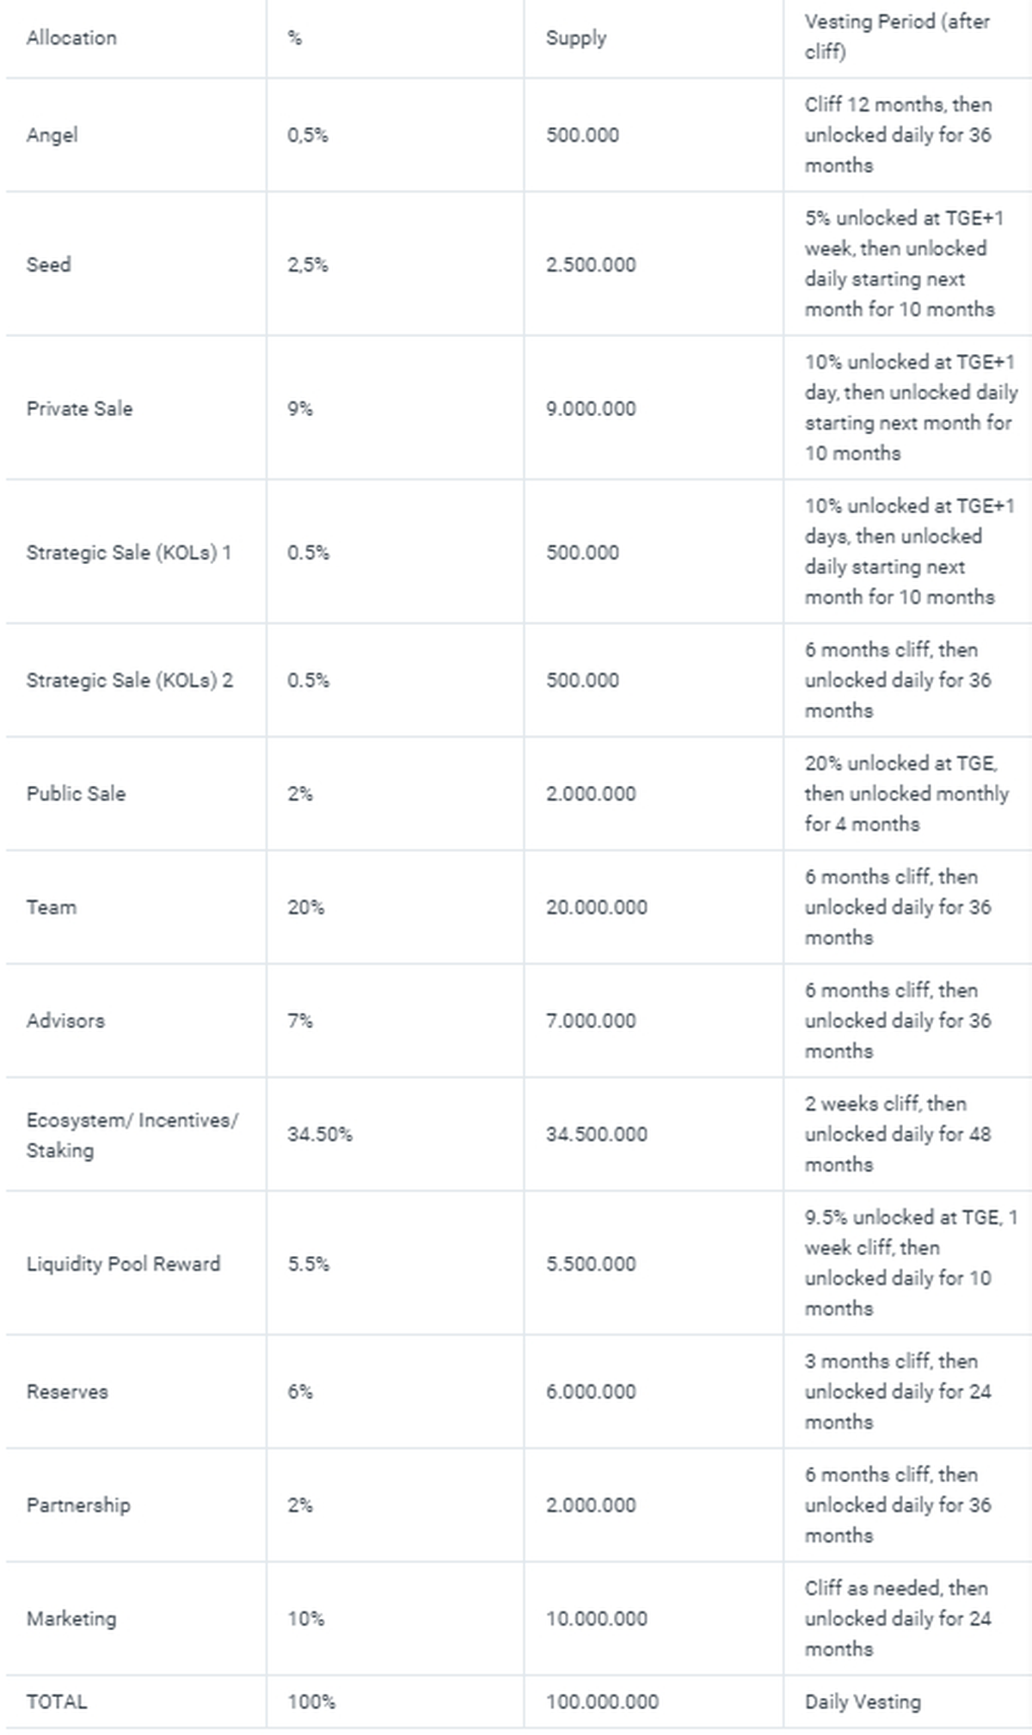This screenshot has width=1032, height=1735.
Task: Select the Vesting Period header cell
Action: (897, 37)
